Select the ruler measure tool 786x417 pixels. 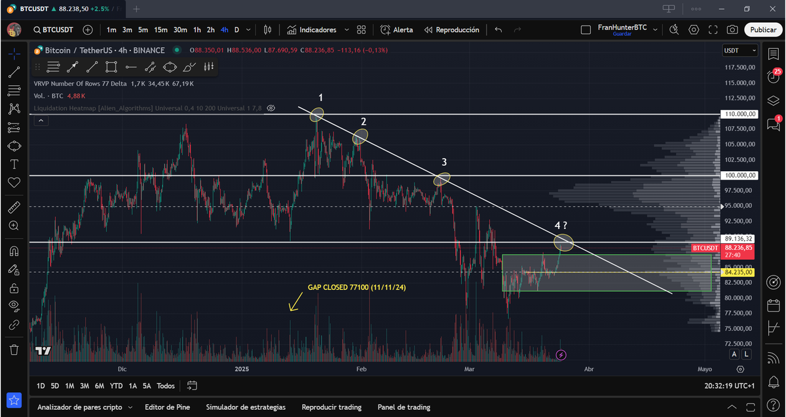14,208
